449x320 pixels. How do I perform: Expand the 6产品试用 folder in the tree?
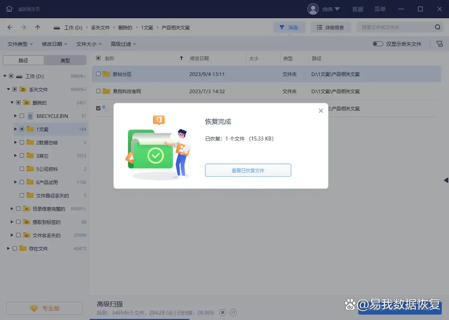(15, 182)
